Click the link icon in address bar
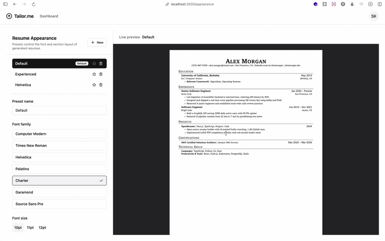The width and height of the screenshot is (385, 241). [167, 4]
